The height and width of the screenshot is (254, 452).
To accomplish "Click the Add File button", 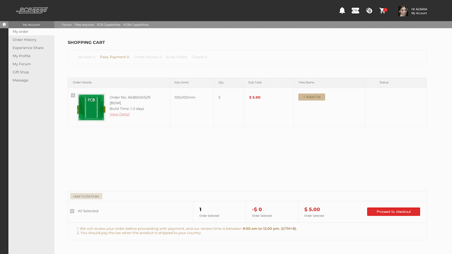I will point(311,97).
